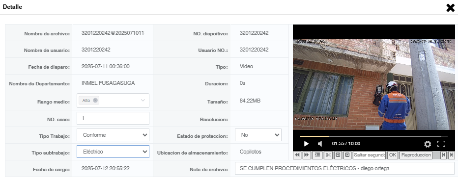This screenshot has width=458, height=180.
Task: Click the OK button
Action: click(x=393, y=155)
